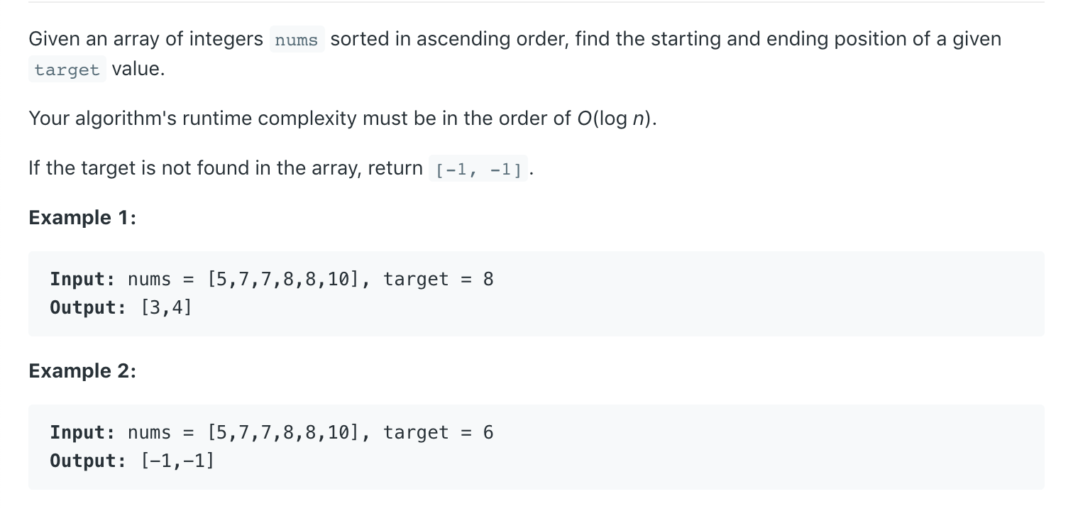Click the [-1,-1] output in Example 2
The image size is (1073, 511).
[177, 461]
